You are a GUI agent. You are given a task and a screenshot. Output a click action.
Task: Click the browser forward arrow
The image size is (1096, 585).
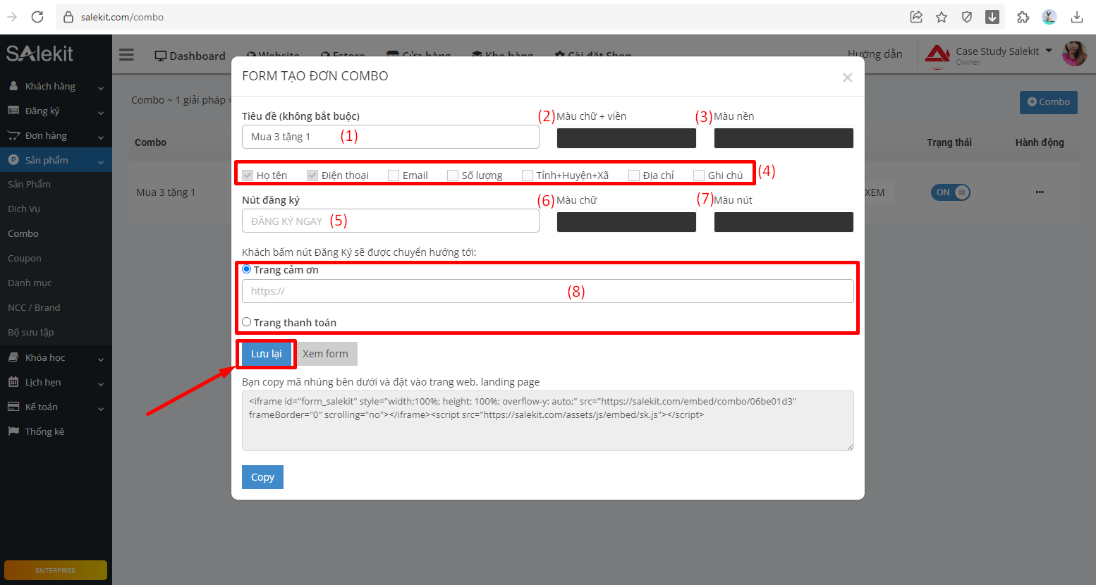(12, 17)
